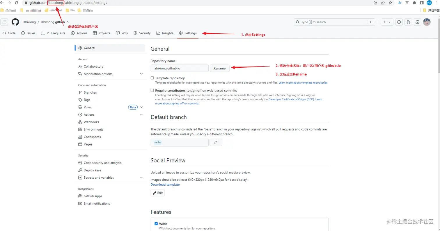440x231 pixels.
Task: Open your notifications inbox
Action: (x=417, y=22)
